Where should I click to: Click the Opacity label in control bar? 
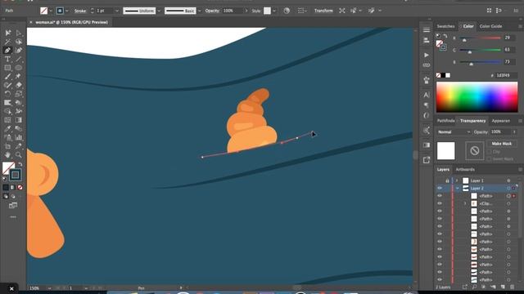coord(212,11)
